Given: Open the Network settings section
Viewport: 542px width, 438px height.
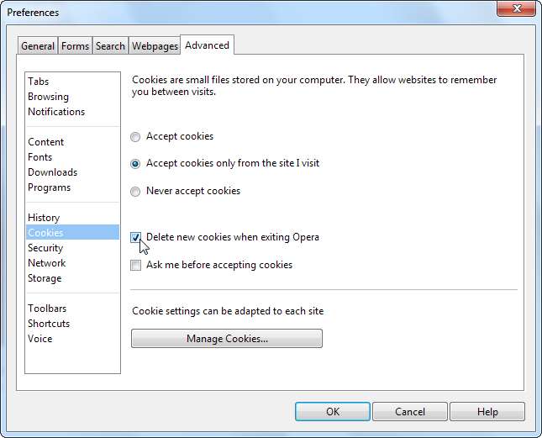Looking at the screenshot, I should click(x=46, y=263).
